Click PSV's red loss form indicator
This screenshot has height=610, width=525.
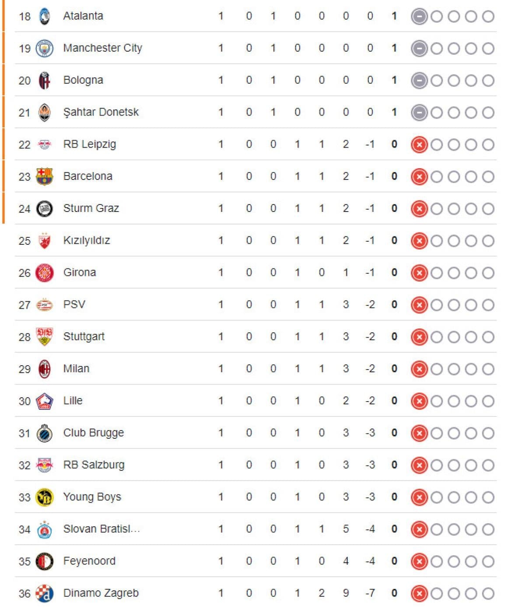[419, 305]
